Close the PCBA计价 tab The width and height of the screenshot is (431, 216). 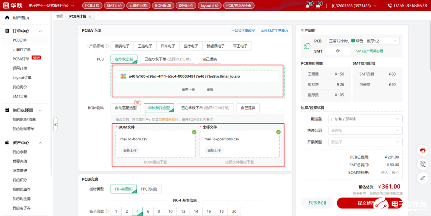[x=90, y=16]
